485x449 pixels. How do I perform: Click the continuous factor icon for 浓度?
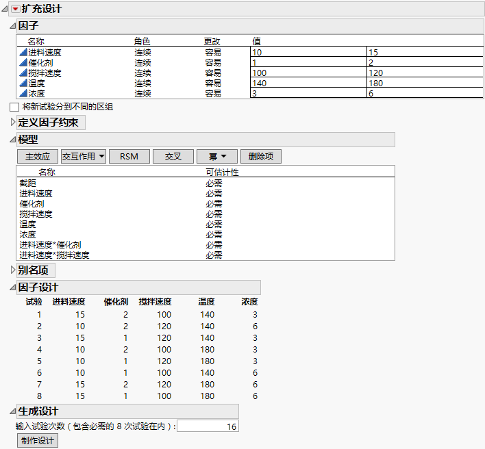tap(23, 93)
